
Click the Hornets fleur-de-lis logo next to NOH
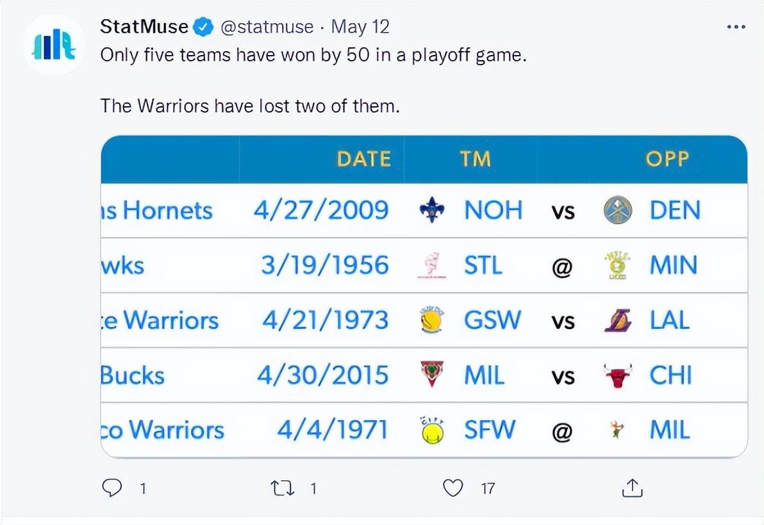432,210
